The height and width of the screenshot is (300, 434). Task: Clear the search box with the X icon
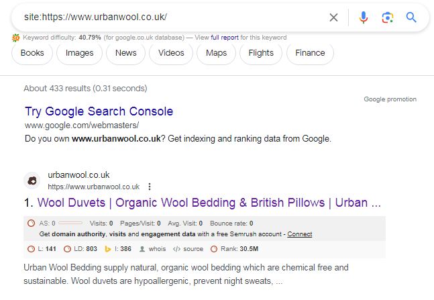[x=333, y=17]
